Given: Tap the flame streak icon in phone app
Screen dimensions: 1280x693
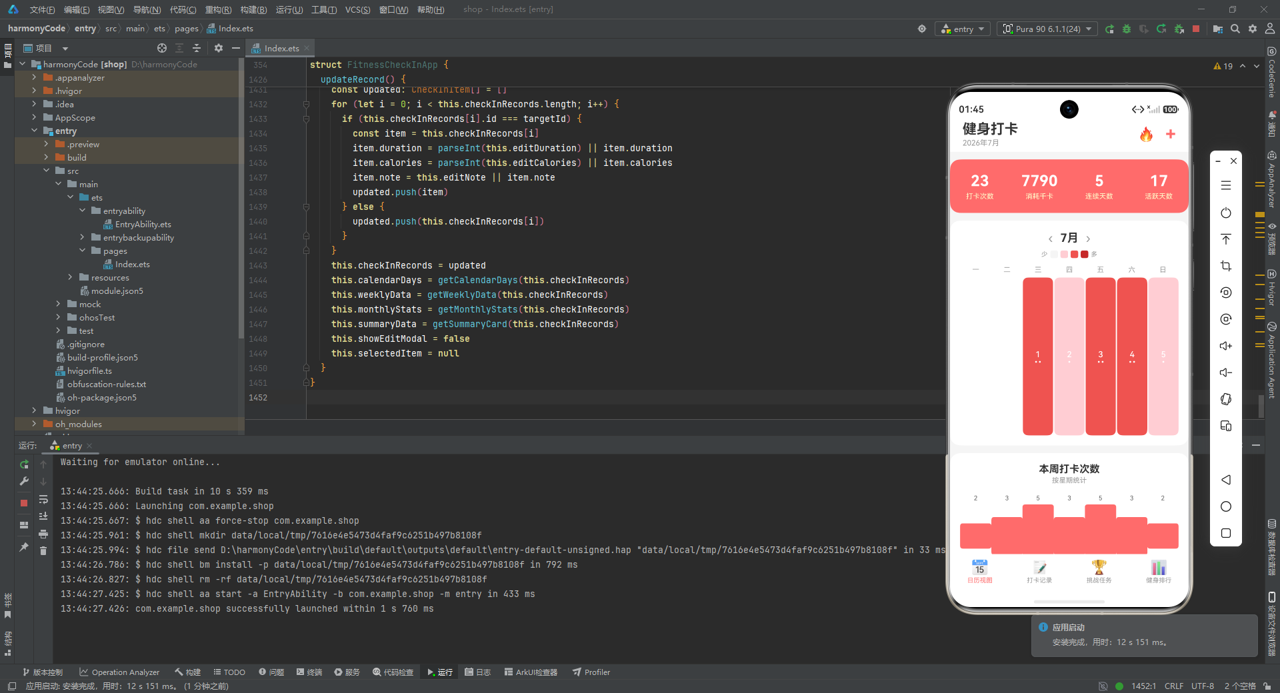Looking at the screenshot, I should [x=1146, y=135].
